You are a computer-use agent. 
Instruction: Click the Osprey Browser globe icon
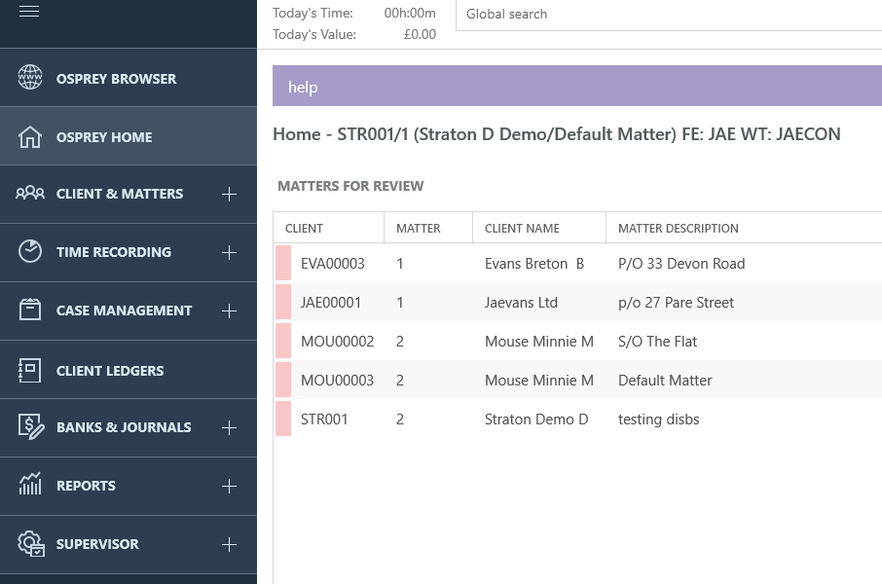point(30,77)
